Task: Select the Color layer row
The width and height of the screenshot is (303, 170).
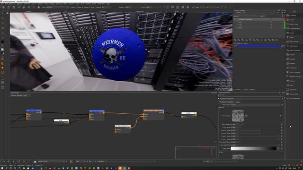Action: coord(258,25)
